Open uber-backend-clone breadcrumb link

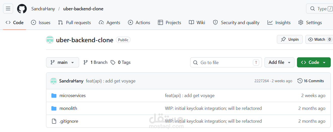pos(83,9)
